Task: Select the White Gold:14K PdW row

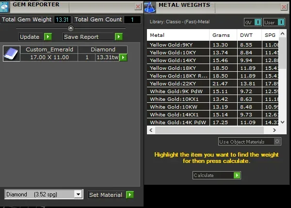Action: (x=213, y=122)
